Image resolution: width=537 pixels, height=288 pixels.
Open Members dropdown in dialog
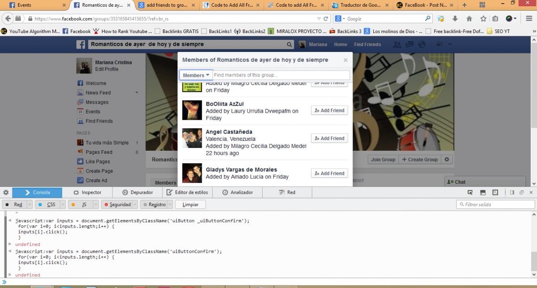point(196,75)
